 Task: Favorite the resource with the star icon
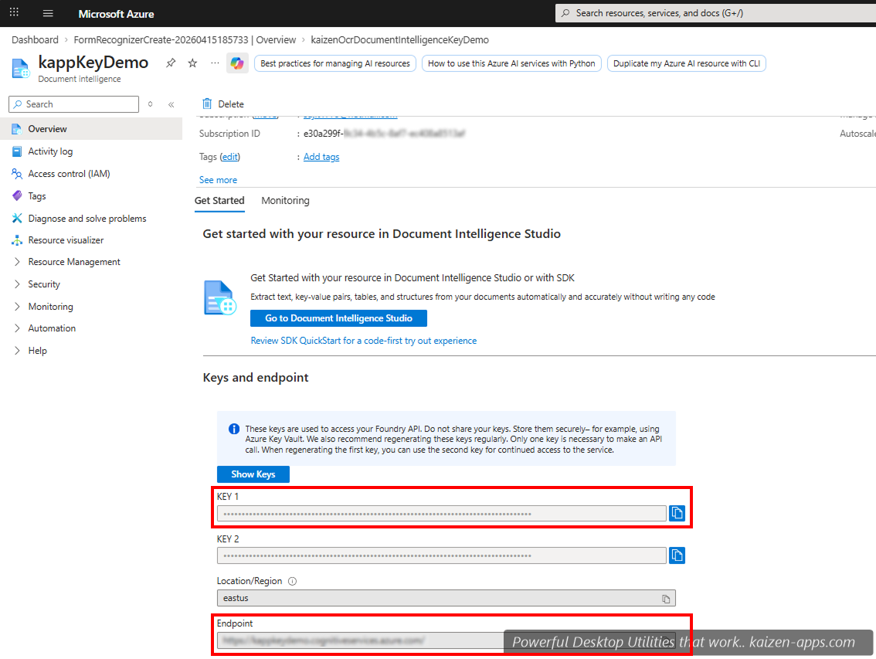[x=192, y=63]
